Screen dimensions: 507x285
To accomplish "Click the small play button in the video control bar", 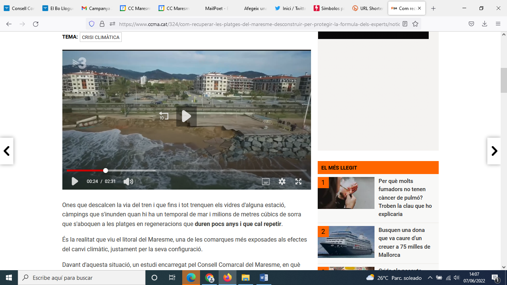I will (75, 181).
